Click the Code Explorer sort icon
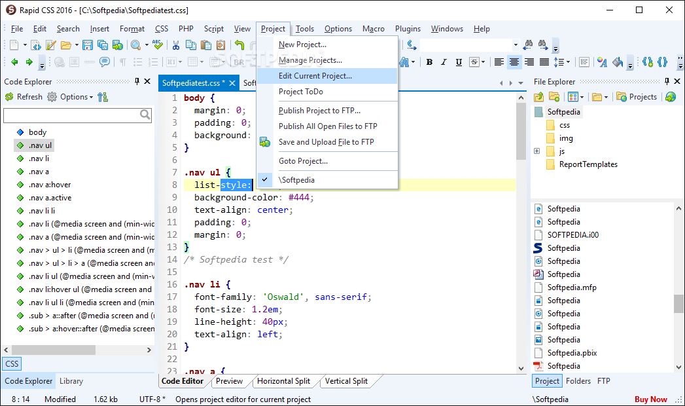This screenshot has width=685, height=406. pos(103,97)
